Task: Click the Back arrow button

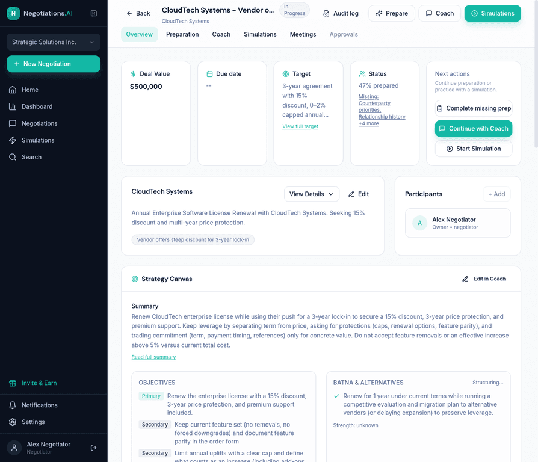Action: tap(138, 13)
